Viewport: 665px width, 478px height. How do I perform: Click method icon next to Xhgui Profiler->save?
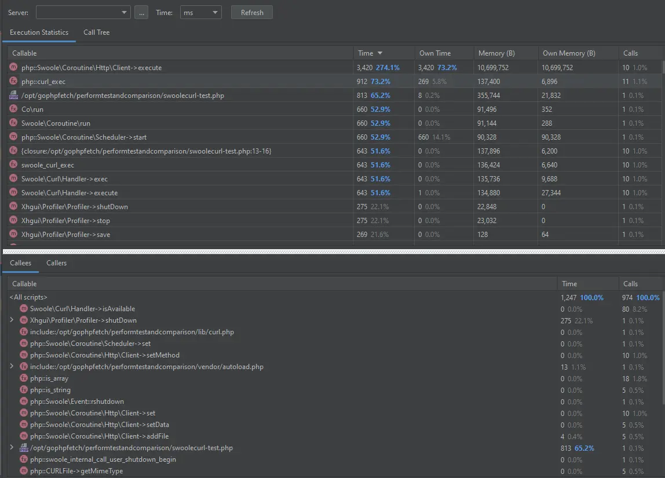pyautogui.click(x=14, y=235)
